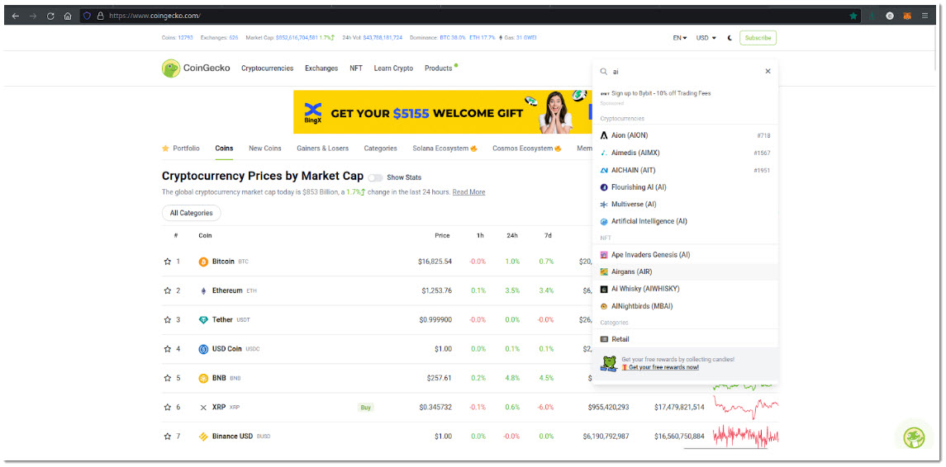
Task: Open the Retail category result
Action: 685,339
